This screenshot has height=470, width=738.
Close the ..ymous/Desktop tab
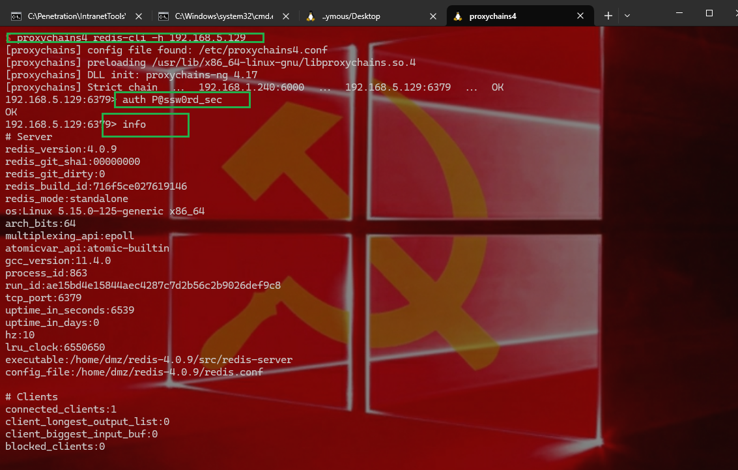pyautogui.click(x=433, y=16)
